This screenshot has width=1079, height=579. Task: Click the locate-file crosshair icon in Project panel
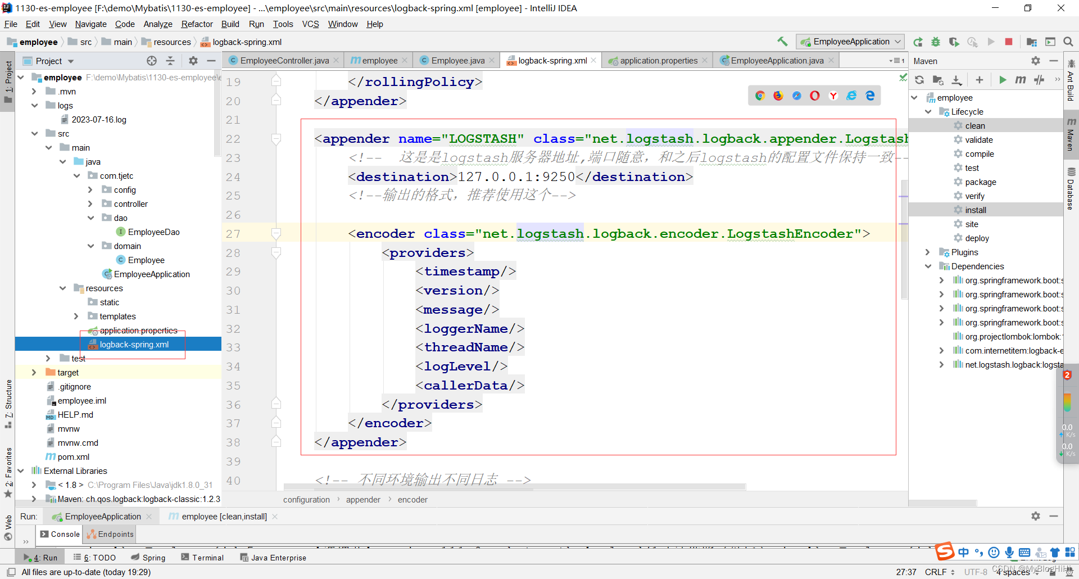click(152, 61)
